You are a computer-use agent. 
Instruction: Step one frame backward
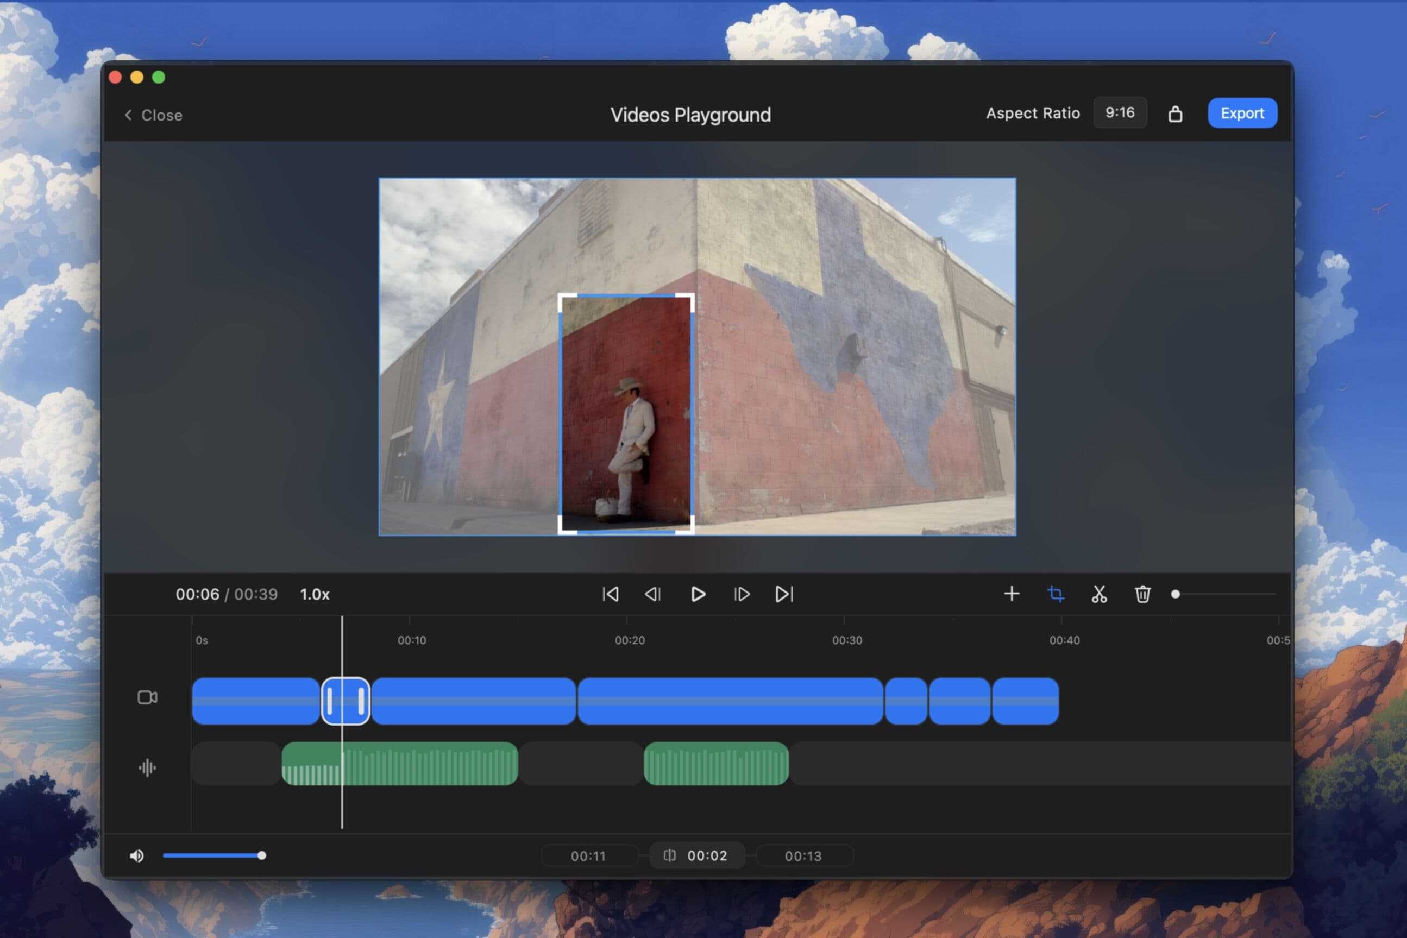click(x=652, y=594)
